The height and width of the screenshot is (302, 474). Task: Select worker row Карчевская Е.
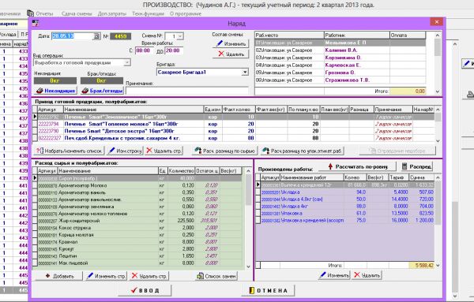tap(340, 65)
